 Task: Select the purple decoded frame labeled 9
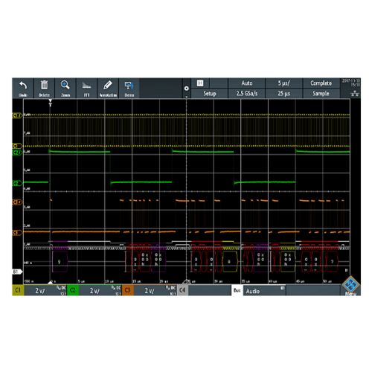(60, 262)
